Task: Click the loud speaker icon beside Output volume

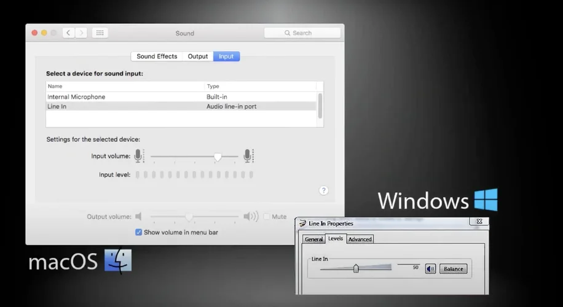Action: 251,217
